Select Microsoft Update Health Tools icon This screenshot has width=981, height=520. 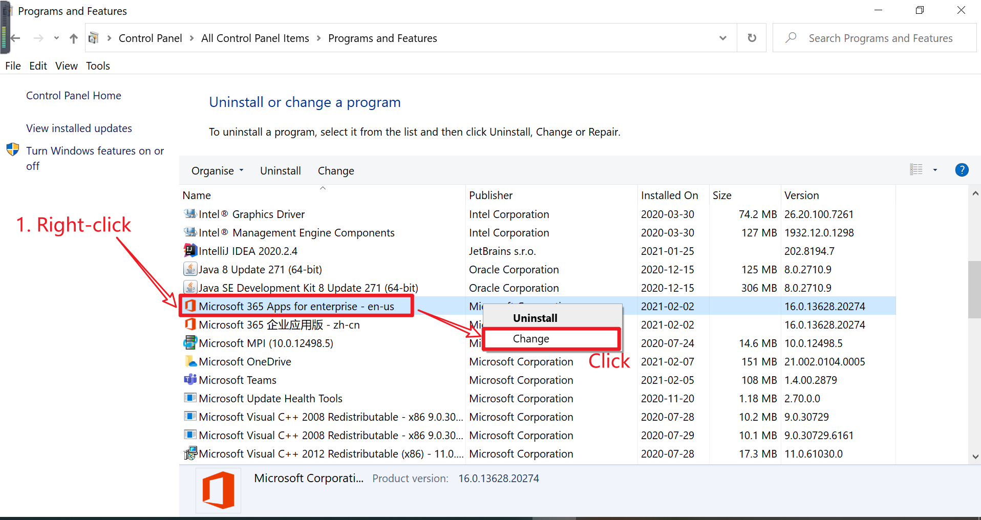pos(190,398)
